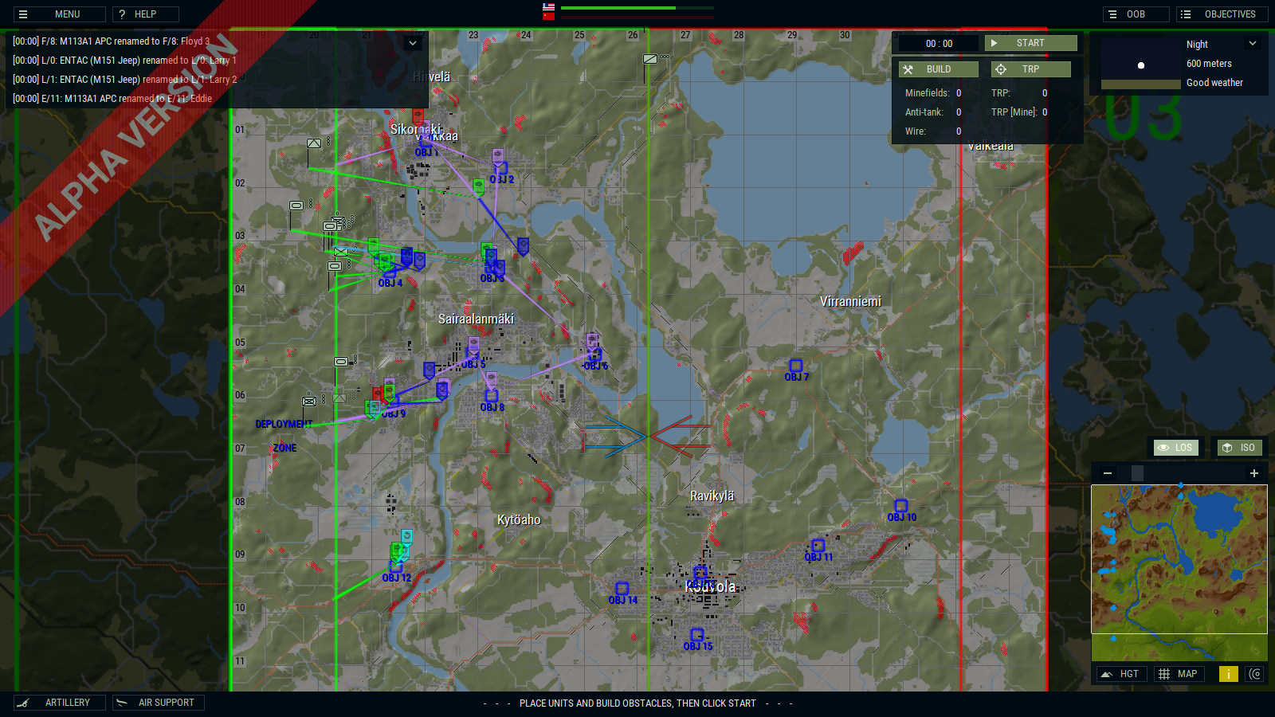Open the OBJECTIVES list
The height and width of the screenshot is (717, 1275).
coord(1222,14)
